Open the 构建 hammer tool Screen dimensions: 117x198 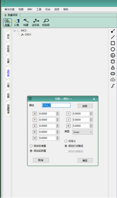26,22
